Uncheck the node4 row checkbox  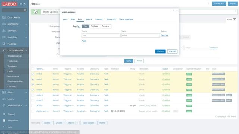(x=33, y=90)
